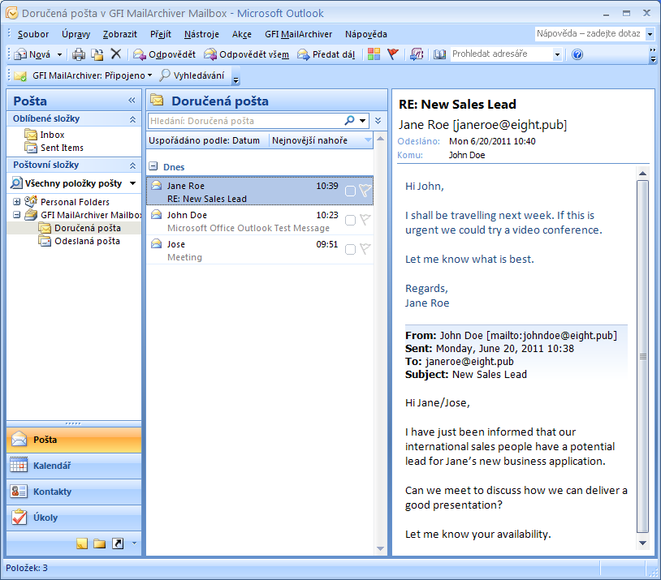
Task: Collapse the Dnes group
Action: point(153,166)
